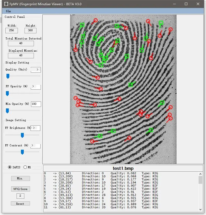The height and width of the screenshot is (215, 206).
Task: Open the File menu
Action: [x=8, y=11]
